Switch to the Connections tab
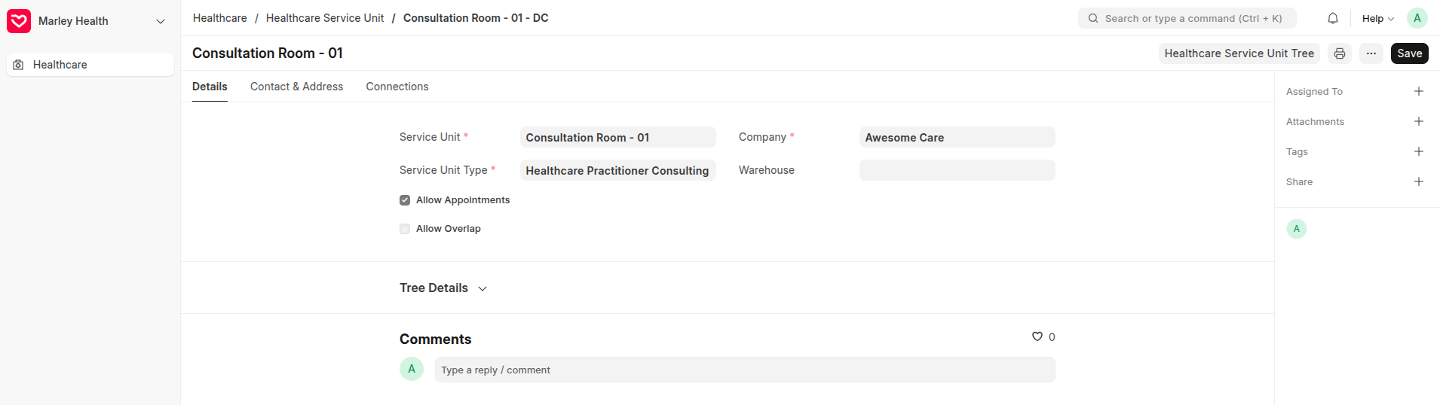The width and height of the screenshot is (1440, 405). pos(397,87)
